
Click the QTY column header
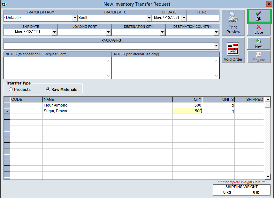(x=188, y=100)
